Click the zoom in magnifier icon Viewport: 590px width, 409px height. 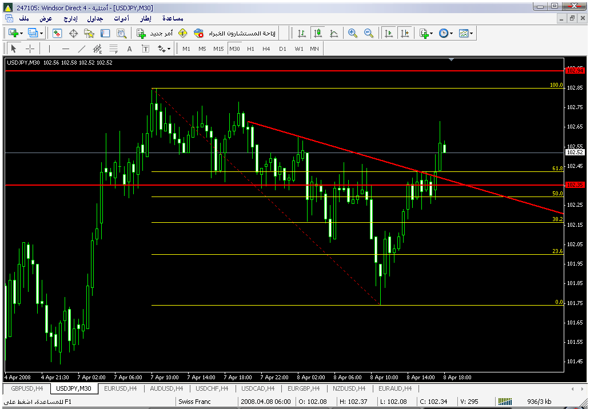[353, 34]
